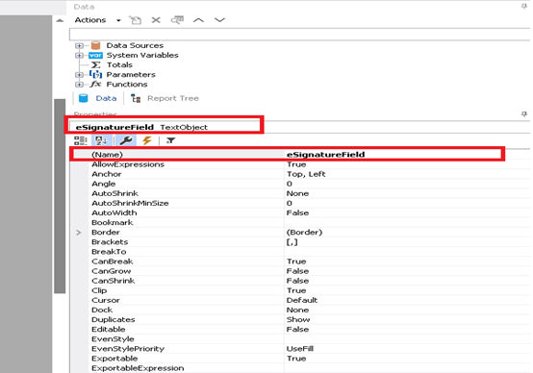This screenshot has height=373, width=533.
Task: Select the Exportable property row
Action: pyautogui.click(x=300, y=359)
